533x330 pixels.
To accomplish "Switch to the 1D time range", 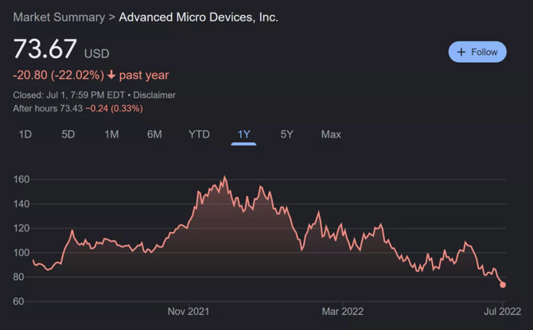I will [25, 134].
